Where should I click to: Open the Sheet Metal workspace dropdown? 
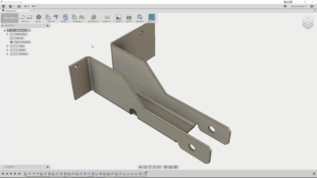click(10, 18)
